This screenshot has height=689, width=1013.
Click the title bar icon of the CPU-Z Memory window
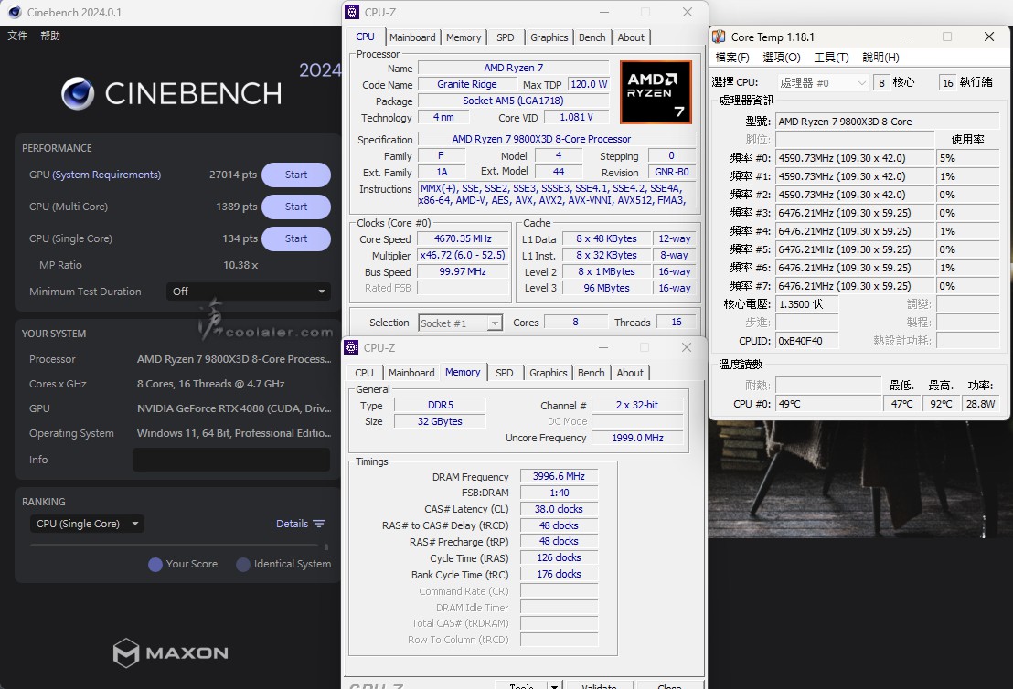[x=351, y=347]
